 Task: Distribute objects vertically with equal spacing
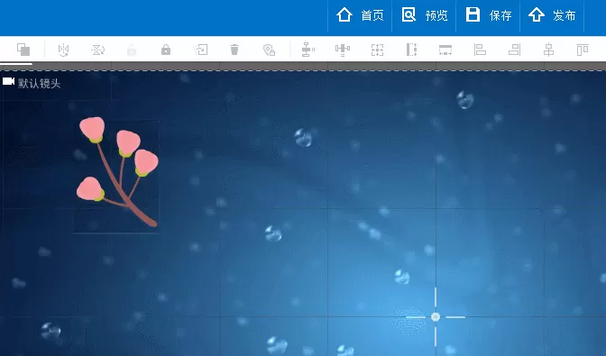pos(308,50)
